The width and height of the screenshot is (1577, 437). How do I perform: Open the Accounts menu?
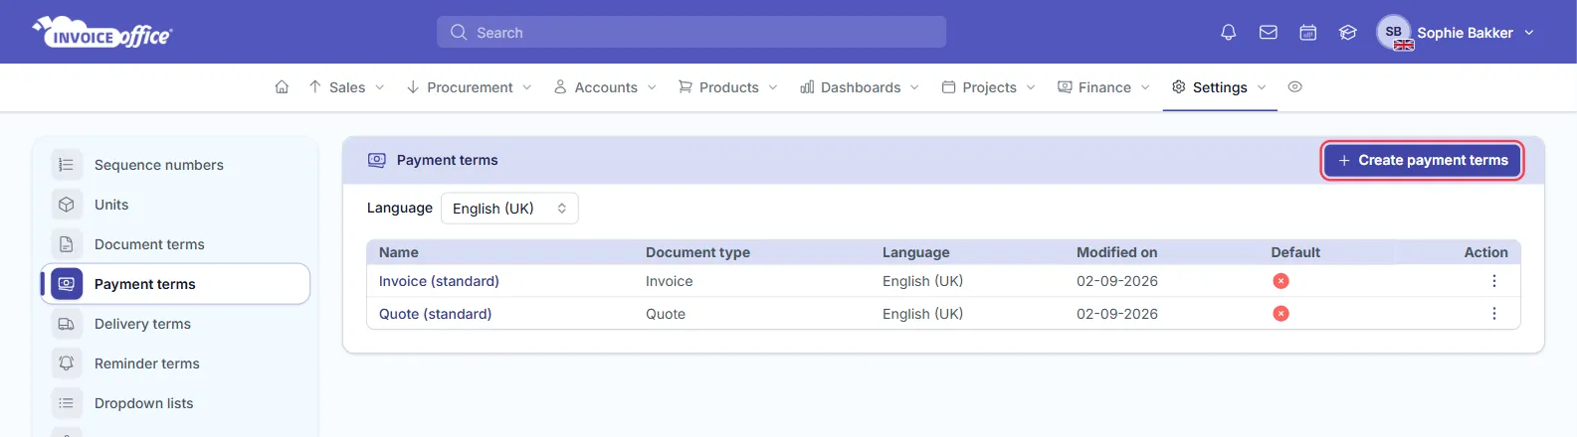pos(605,87)
